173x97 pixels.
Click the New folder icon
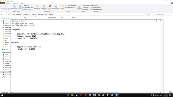[x=63, y=6]
